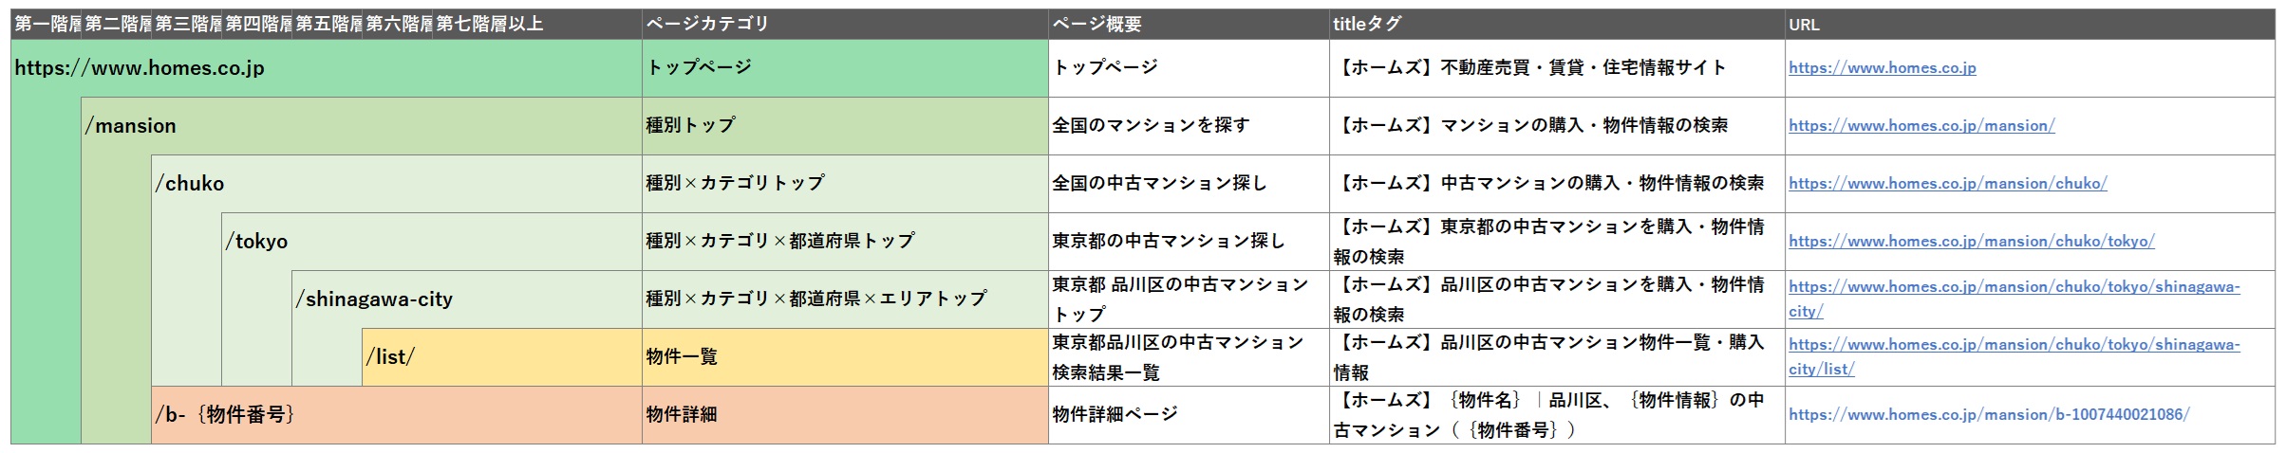Select the ページ概要 header cell

1188,25
